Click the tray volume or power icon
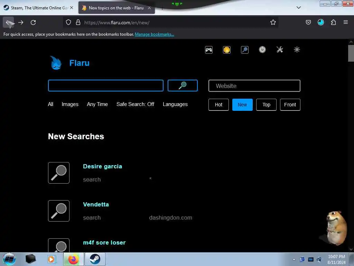This screenshot has width=354, height=266. tap(319, 259)
